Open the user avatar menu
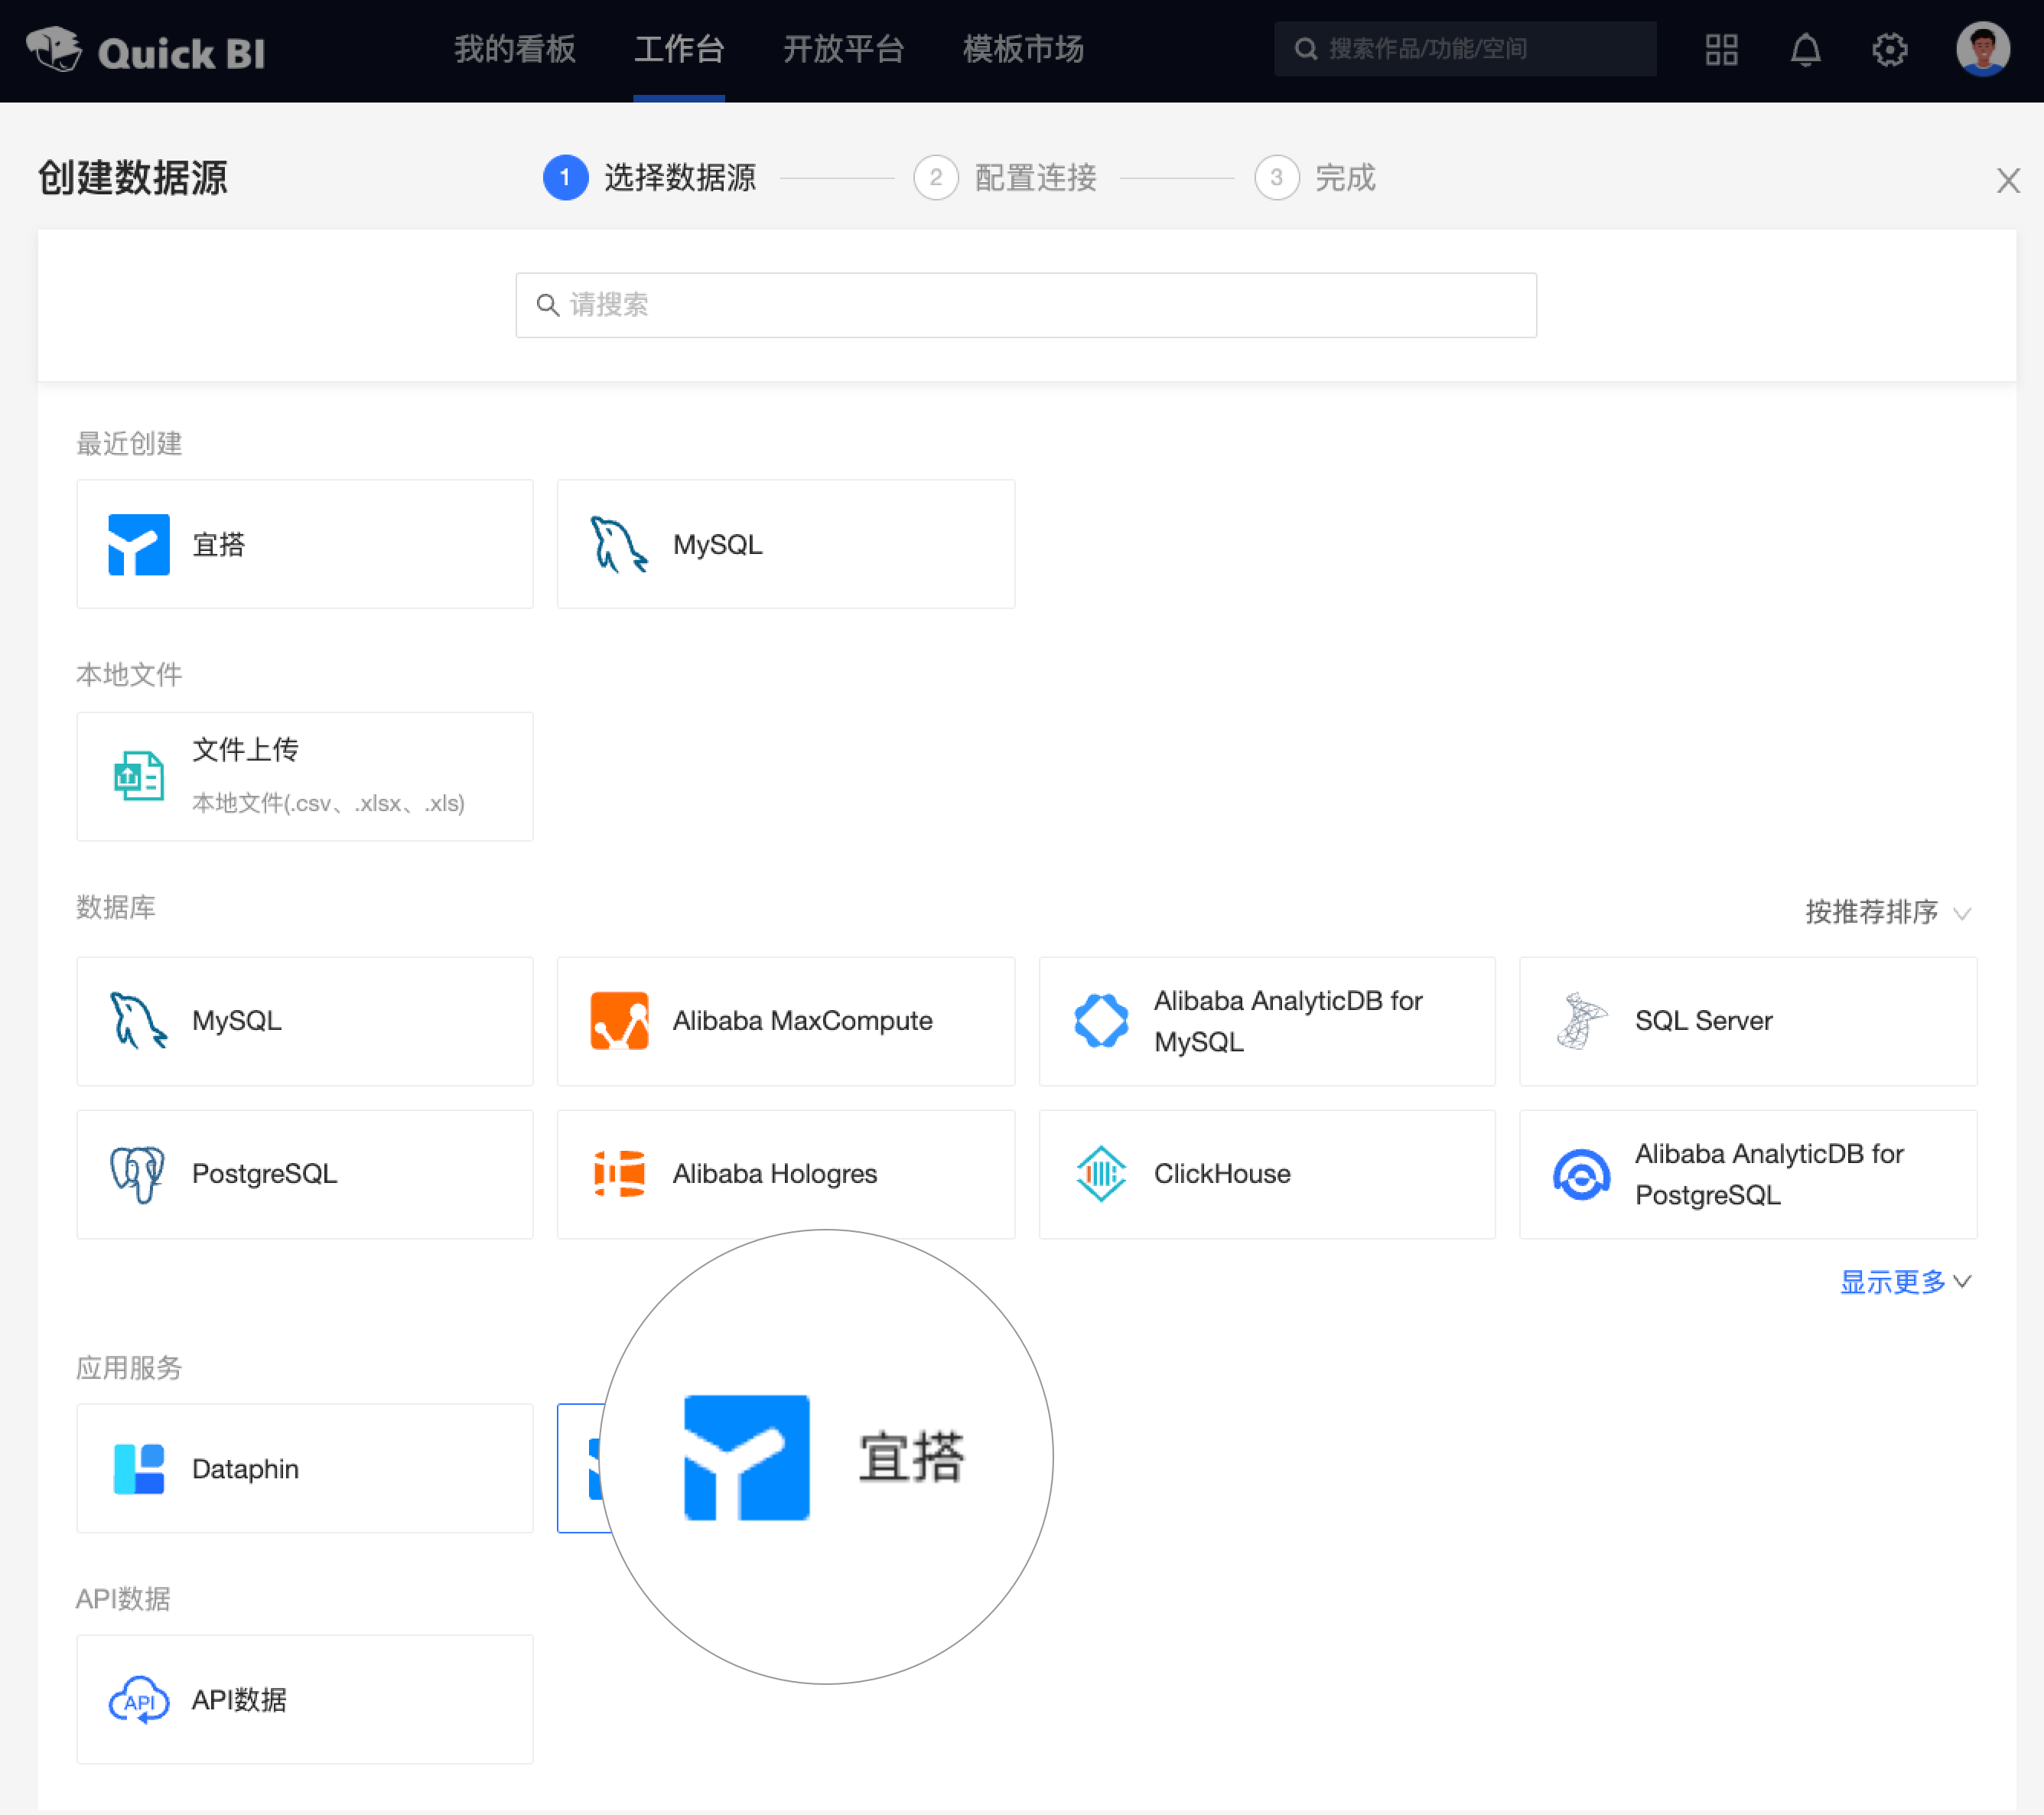The height and width of the screenshot is (1815, 2044). (1982, 49)
